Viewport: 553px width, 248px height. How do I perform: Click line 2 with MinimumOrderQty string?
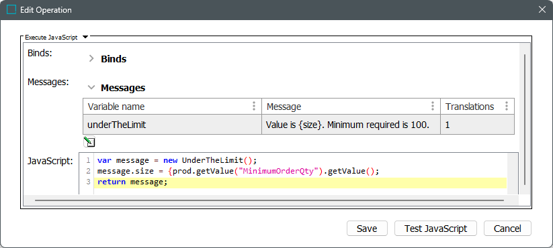click(300, 172)
